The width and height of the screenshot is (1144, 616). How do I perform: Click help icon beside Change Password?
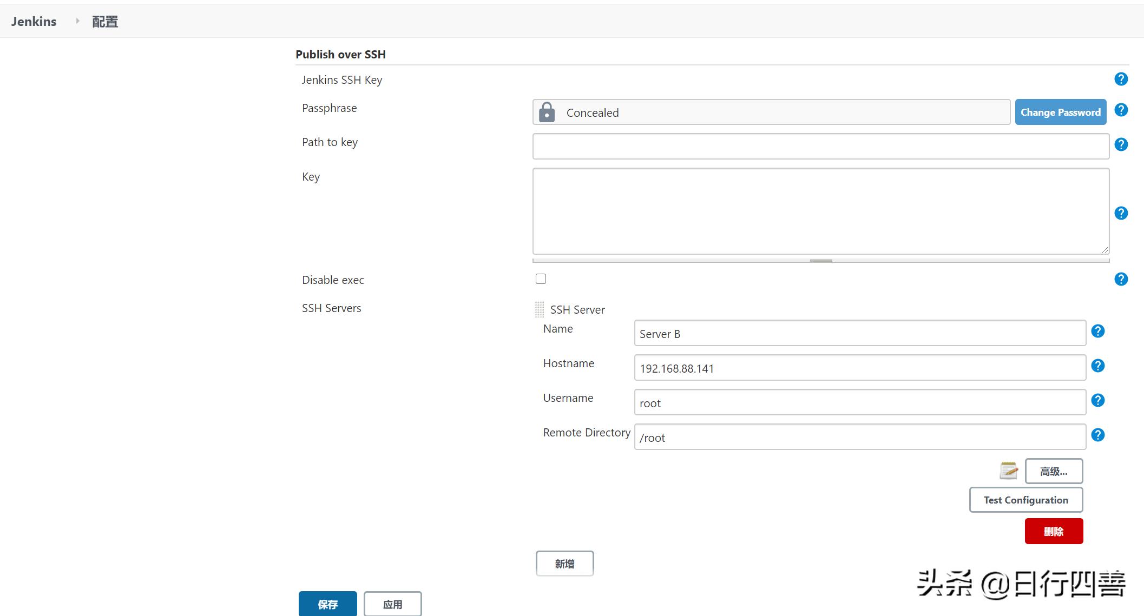point(1121,110)
